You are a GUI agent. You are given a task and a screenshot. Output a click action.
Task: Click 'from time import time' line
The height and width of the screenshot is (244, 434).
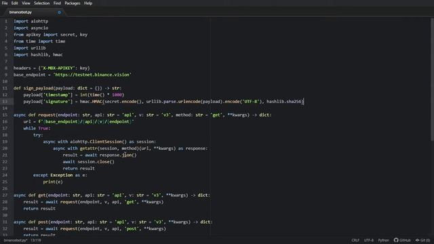39,41
